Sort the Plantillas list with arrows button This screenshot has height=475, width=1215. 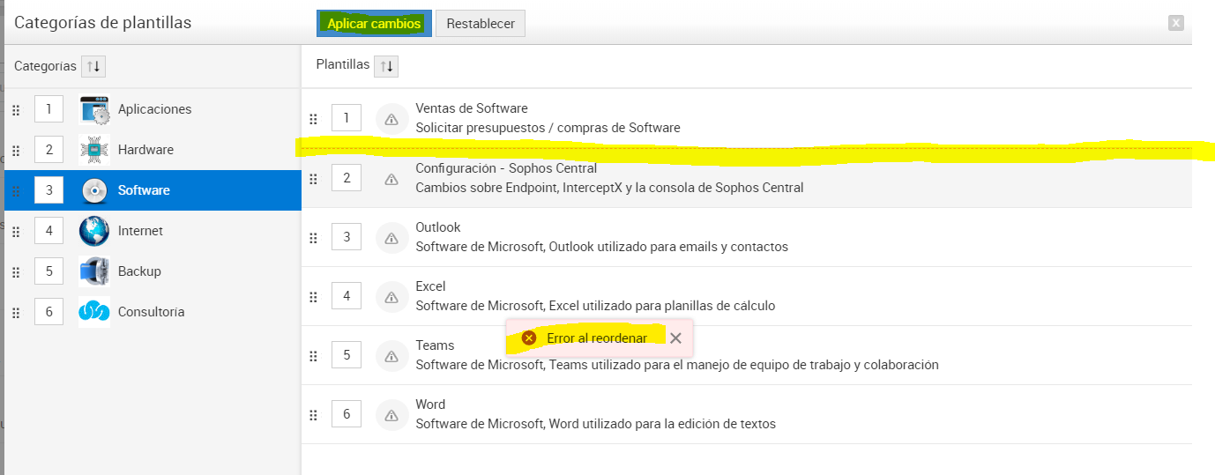pyautogui.click(x=386, y=66)
